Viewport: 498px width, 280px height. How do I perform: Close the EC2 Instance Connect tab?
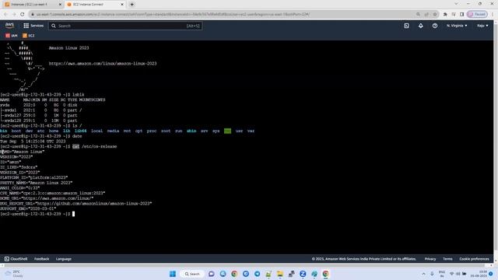coord(122,5)
